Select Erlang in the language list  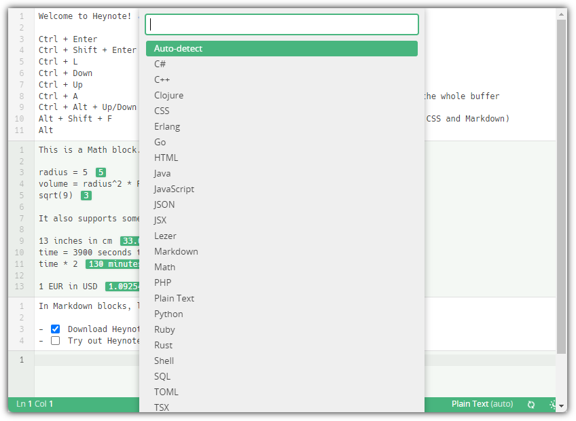282,127
